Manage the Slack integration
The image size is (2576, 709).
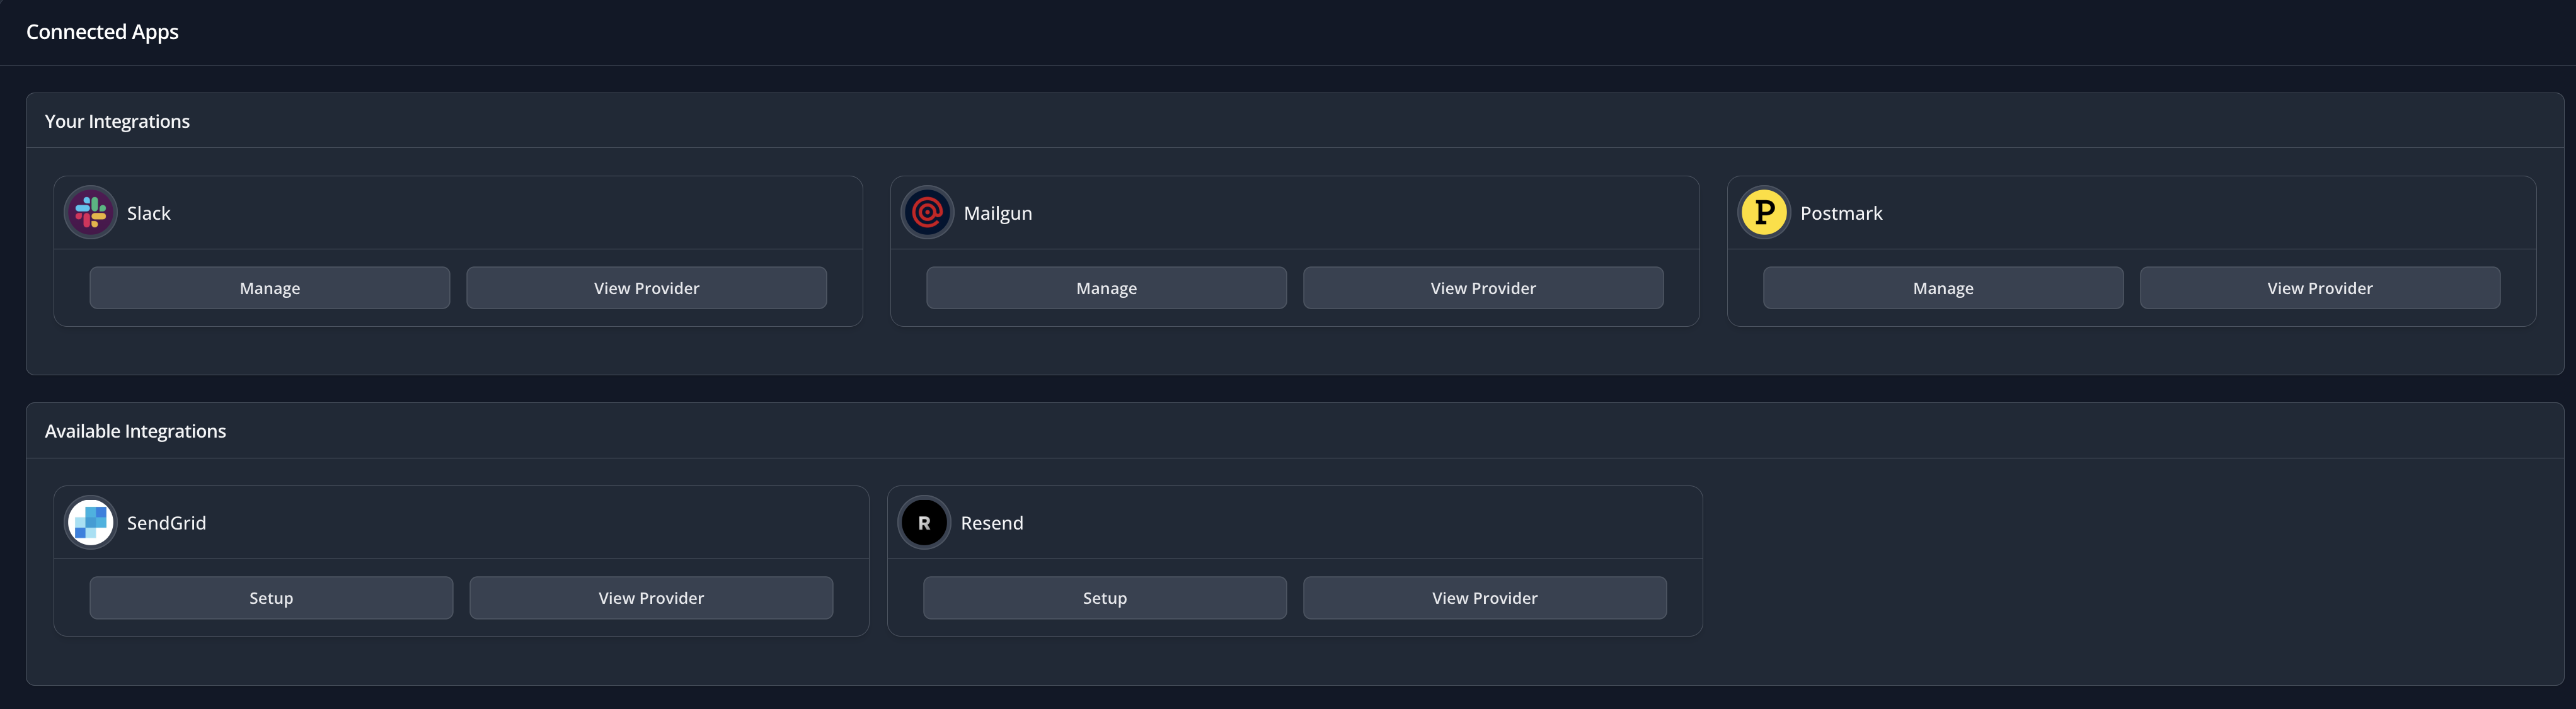click(269, 288)
